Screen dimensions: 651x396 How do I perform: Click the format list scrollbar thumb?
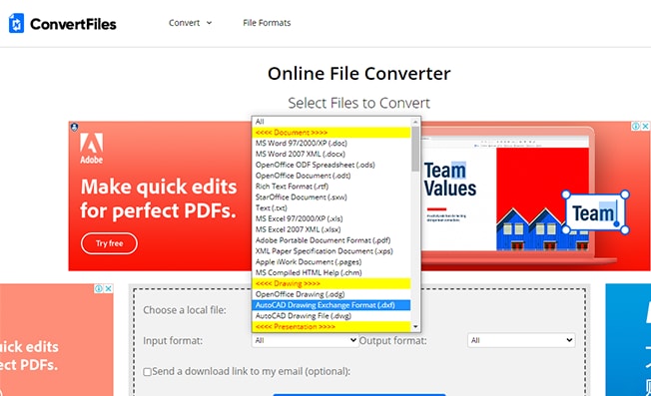(415, 150)
